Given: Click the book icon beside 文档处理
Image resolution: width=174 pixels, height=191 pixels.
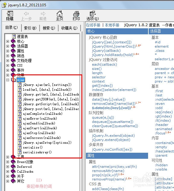Looking at the screenshot, I should (x=13, y=61).
